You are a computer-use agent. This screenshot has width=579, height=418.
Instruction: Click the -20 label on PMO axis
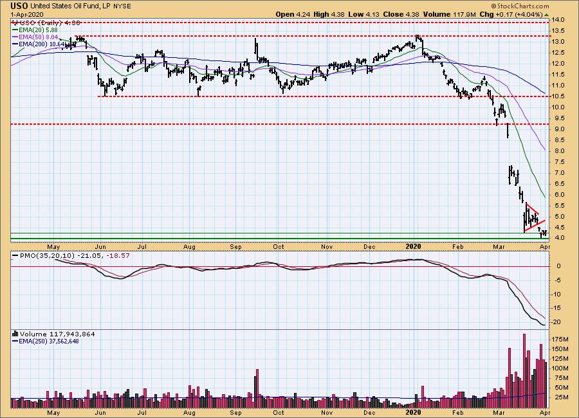point(557,322)
